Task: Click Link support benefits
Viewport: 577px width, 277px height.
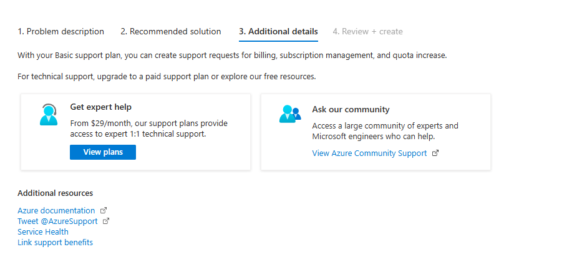Action: pos(55,243)
